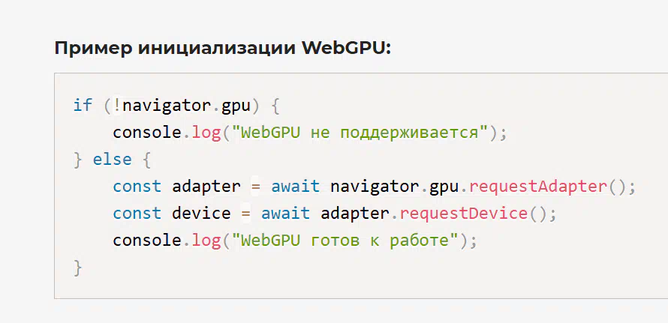Click "navigator" in the if condition
Viewport: 668px width, 323px height.
[x=167, y=106]
